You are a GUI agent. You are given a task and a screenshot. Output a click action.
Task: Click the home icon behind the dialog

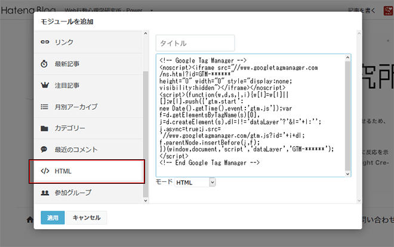click(x=30, y=220)
